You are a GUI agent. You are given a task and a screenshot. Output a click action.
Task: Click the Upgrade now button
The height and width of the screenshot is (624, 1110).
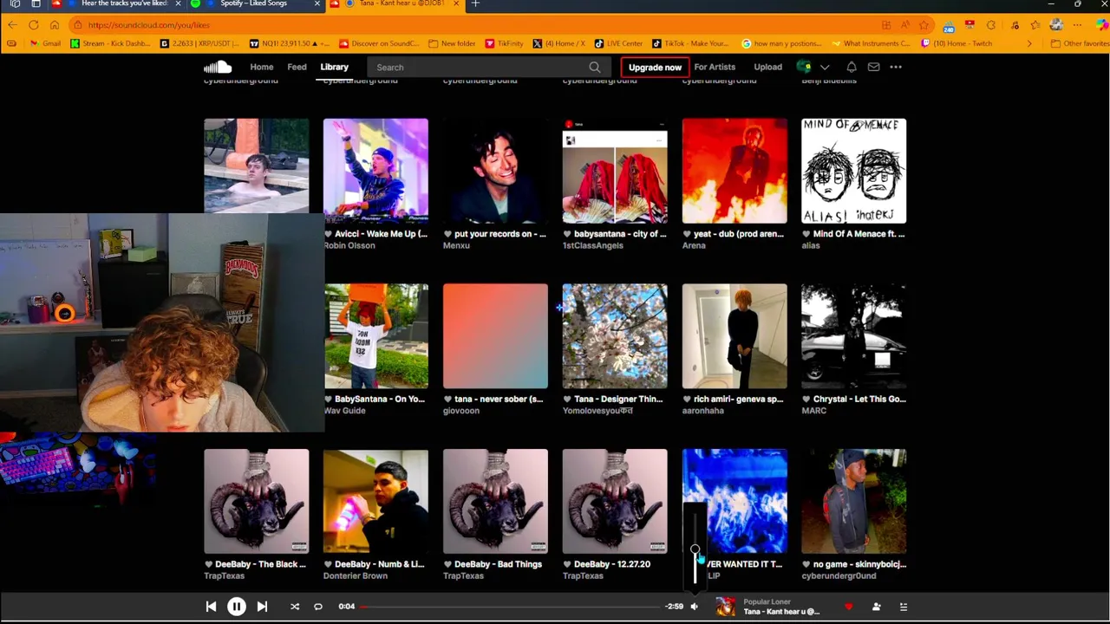[655, 67]
